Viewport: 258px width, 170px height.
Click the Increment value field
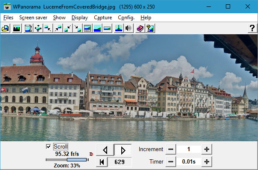click(189, 149)
